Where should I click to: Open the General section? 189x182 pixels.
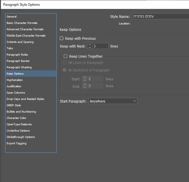[x=12, y=17]
